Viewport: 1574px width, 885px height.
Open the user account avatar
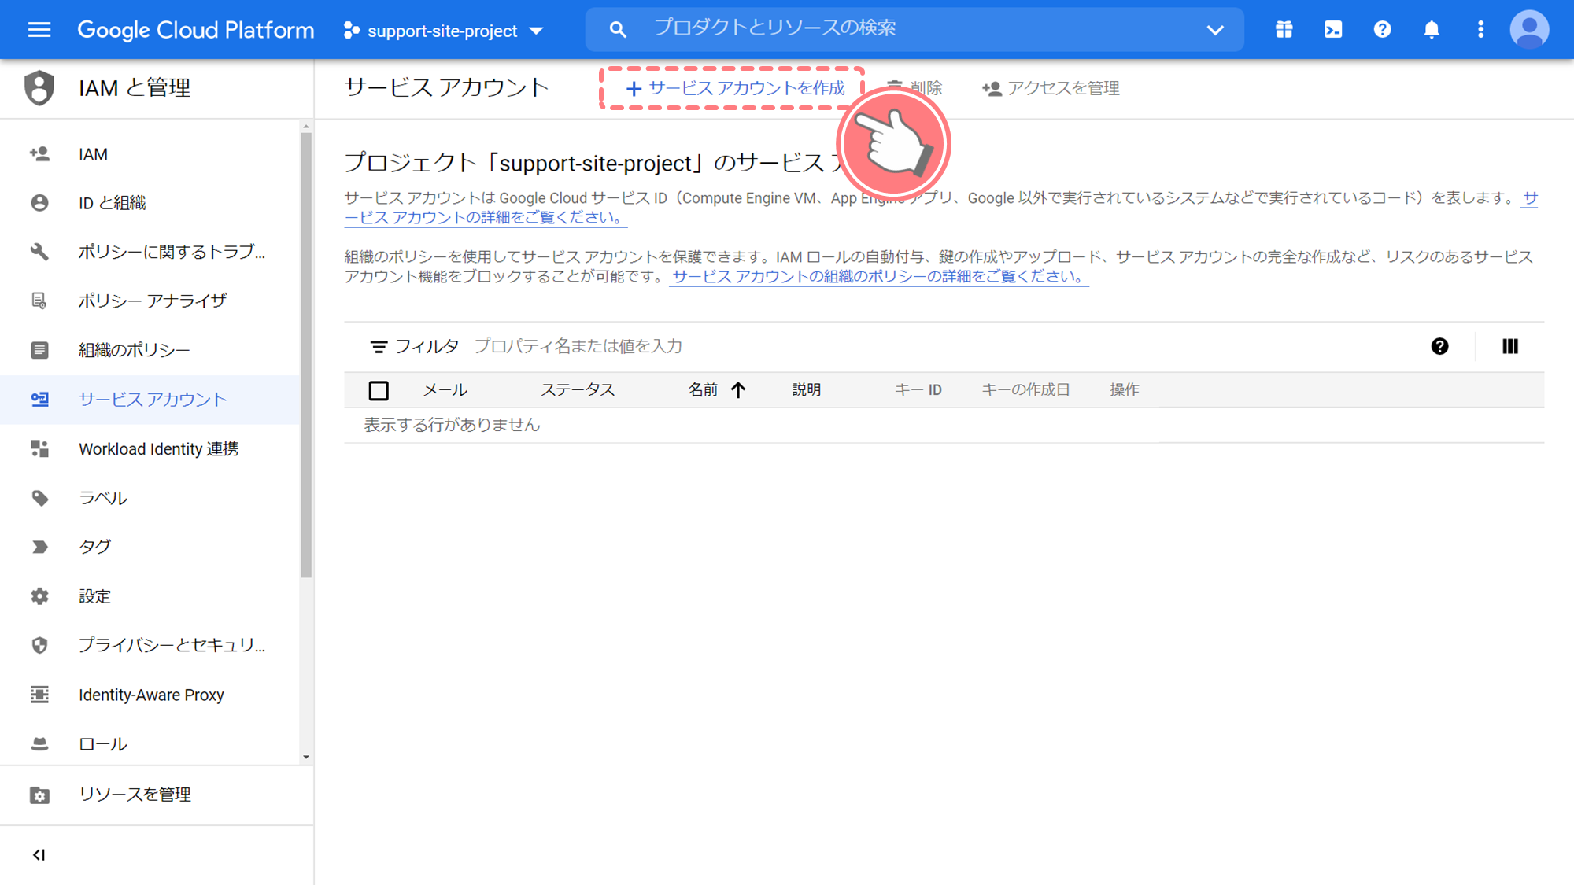pyautogui.click(x=1529, y=30)
